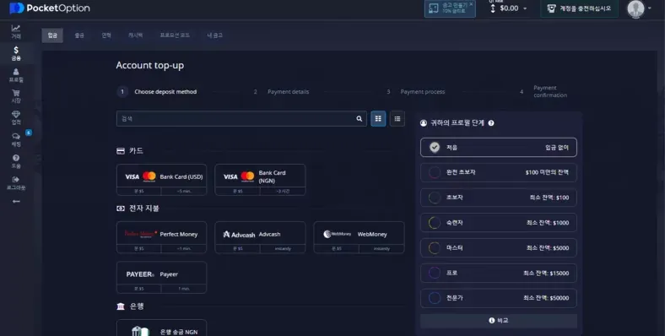This screenshot has width=665, height=336.
Task: Choose WebMoney deposit method
Action: coord(359,237)
